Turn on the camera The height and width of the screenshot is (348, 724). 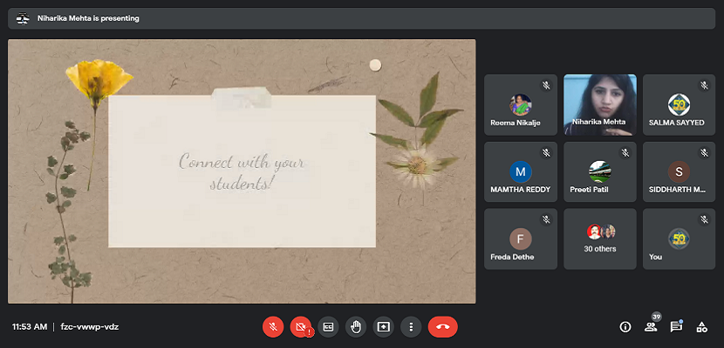pyautogui.click(x=301, y=326)
